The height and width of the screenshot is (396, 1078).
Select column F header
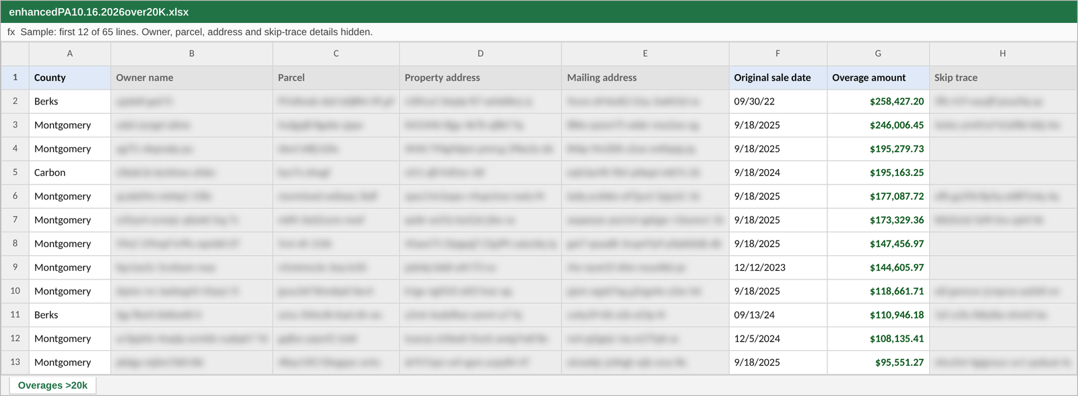coord(778,53)
